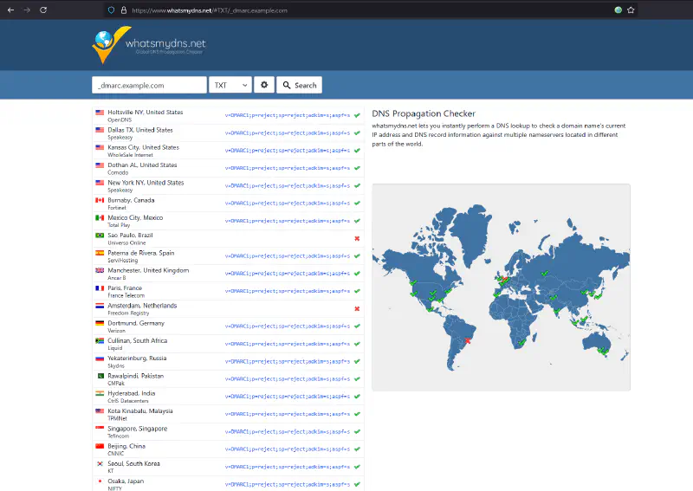The height and width of the screenshot is (491, 693).
Task: Click the padlock site security icon
Action: (124, 10)
